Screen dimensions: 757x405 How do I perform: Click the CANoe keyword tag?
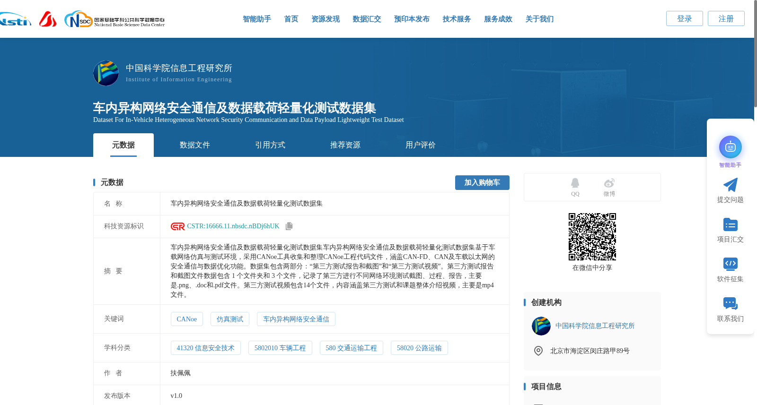(187, 319)
